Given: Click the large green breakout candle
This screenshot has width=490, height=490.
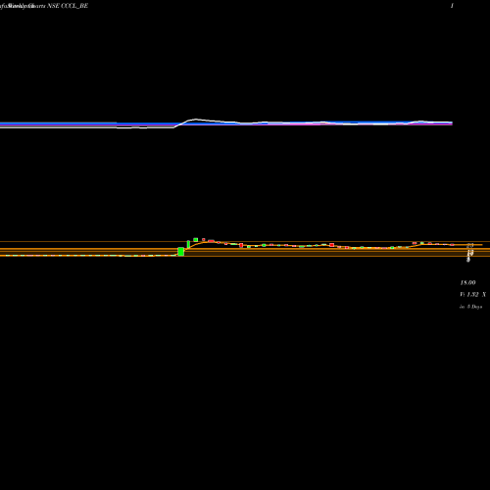Looking at the screenshot, I should (181, 252).
